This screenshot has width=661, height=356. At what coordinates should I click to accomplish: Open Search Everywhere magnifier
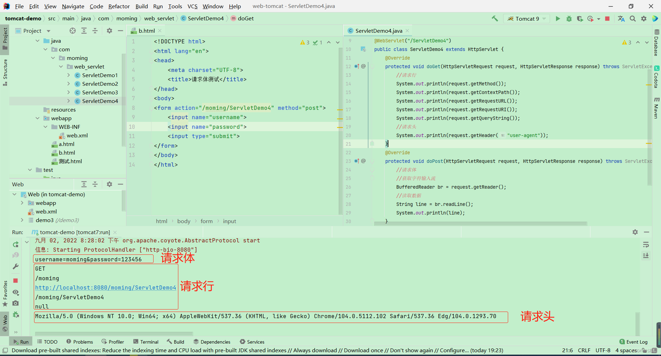632,19
